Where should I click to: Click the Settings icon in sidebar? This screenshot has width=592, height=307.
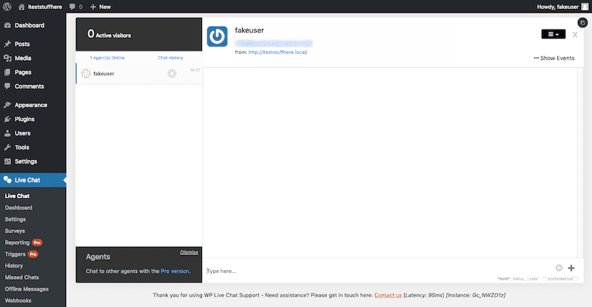(x=7, y=161)
